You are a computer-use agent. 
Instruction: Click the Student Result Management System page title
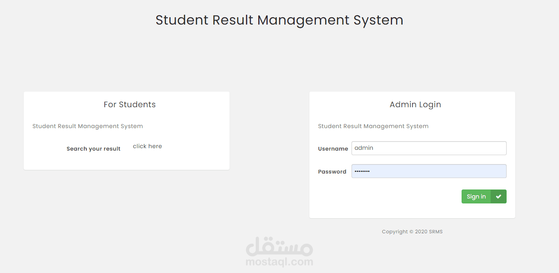coord(279,20)
